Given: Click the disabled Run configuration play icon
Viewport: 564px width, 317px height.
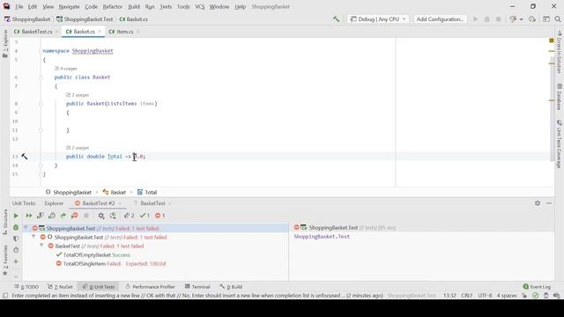Looking at the screenshot, I should tap(476, 19).
